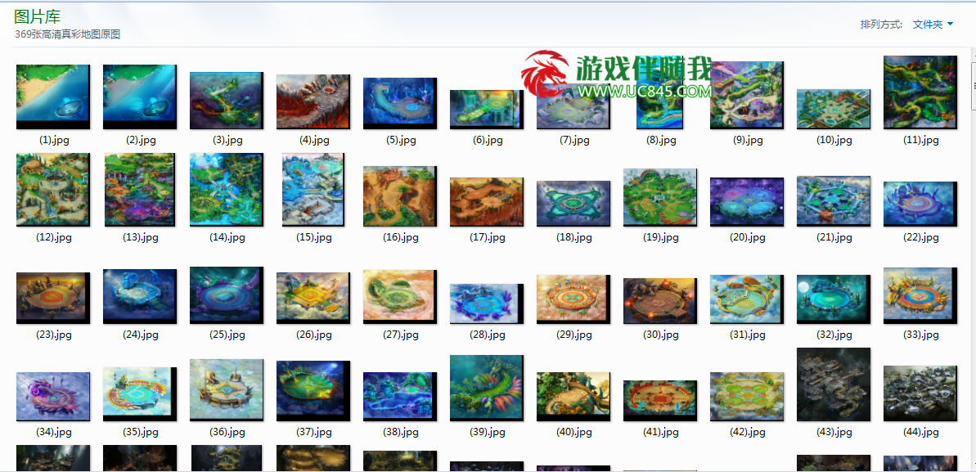Select thumbnail of (44).jpg
Image resolution: width=976 pixels, height=472 pixels.
tap(920, 393)
